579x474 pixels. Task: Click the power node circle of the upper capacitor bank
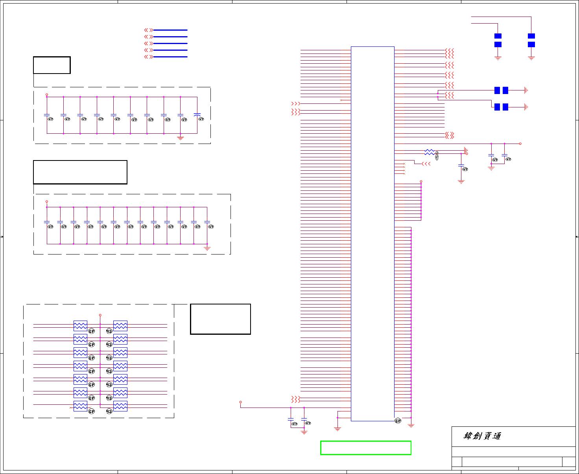(47, 95)
